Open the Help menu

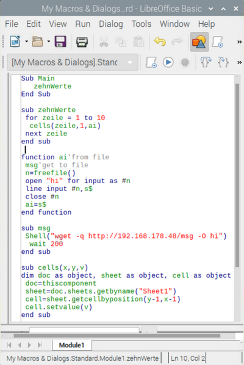[x=206, y=24]
